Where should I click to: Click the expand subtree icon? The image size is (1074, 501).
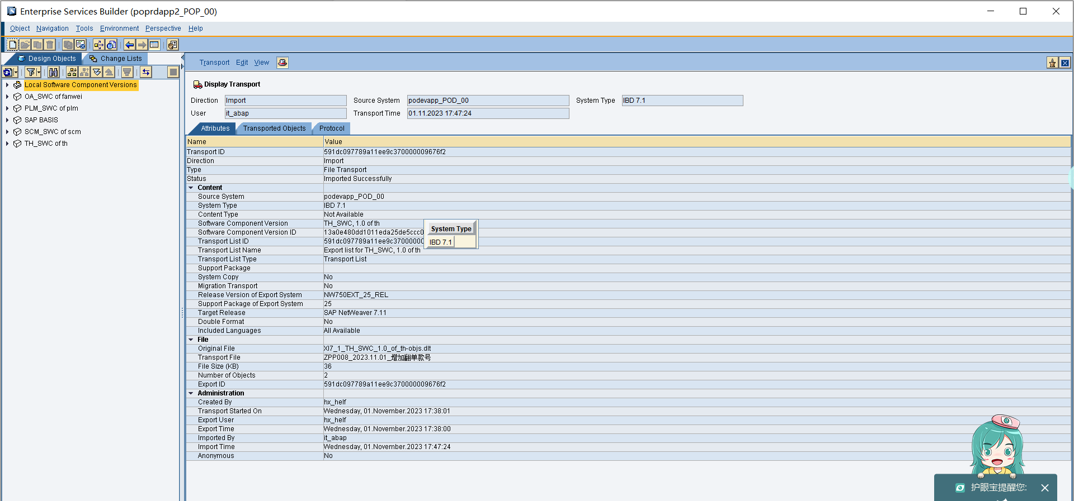coord(72,72)
